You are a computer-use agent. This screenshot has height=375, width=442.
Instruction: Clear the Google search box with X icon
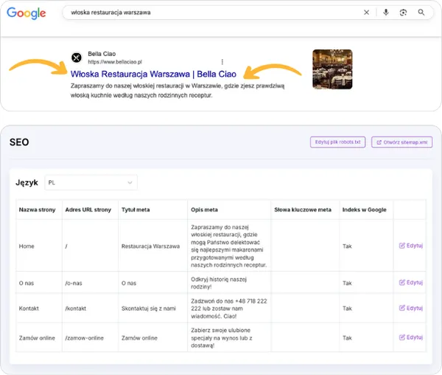pos(366,13)
